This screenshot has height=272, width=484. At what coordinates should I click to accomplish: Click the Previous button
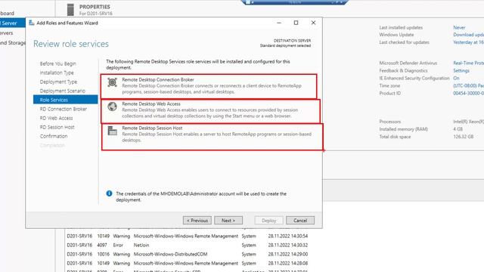pyautogui.click(x=197, y=220)
